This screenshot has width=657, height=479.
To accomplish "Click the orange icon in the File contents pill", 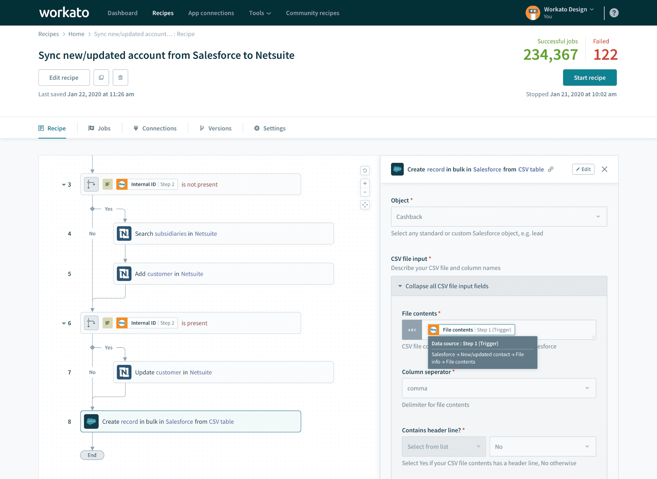I will (x=434, y=330).
